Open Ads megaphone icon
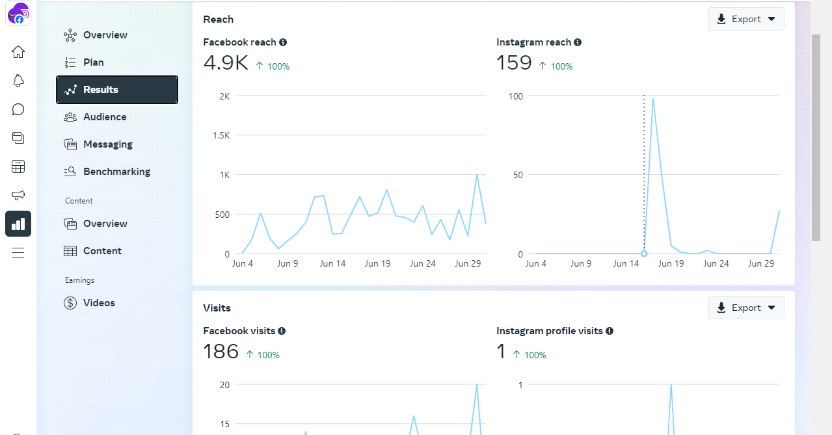 coord(18,195)
